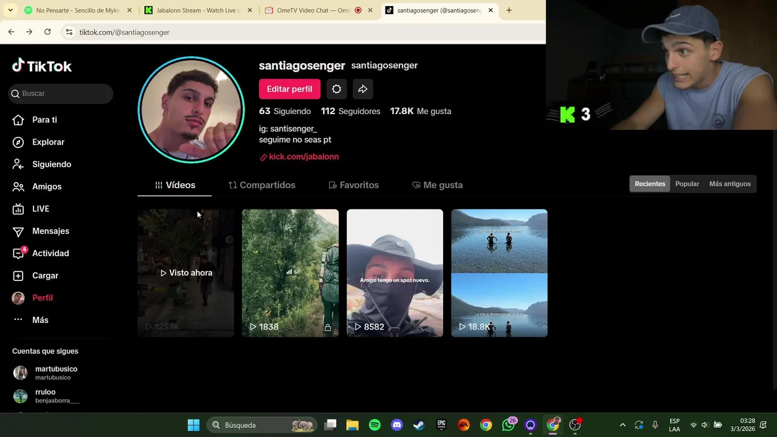Viewport: 777px width, 437px height.
Task: Open the Para ti home feed
Action: [x=35, y=120]
